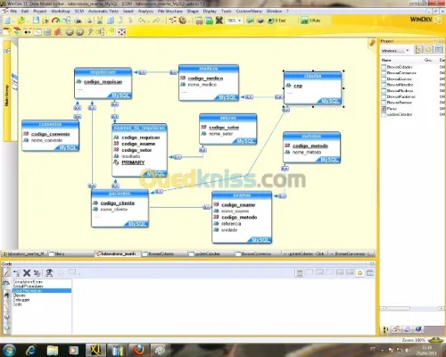Click the Redo arrow icon

click(x=156, y=21)
